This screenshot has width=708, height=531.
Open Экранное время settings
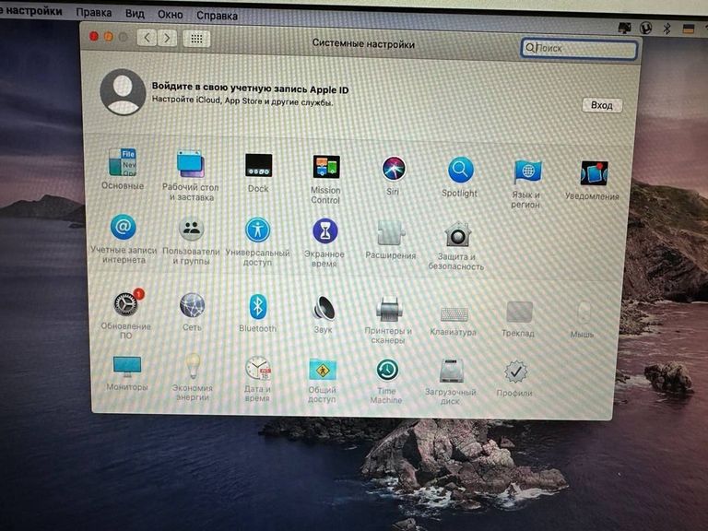click(324, 231)
